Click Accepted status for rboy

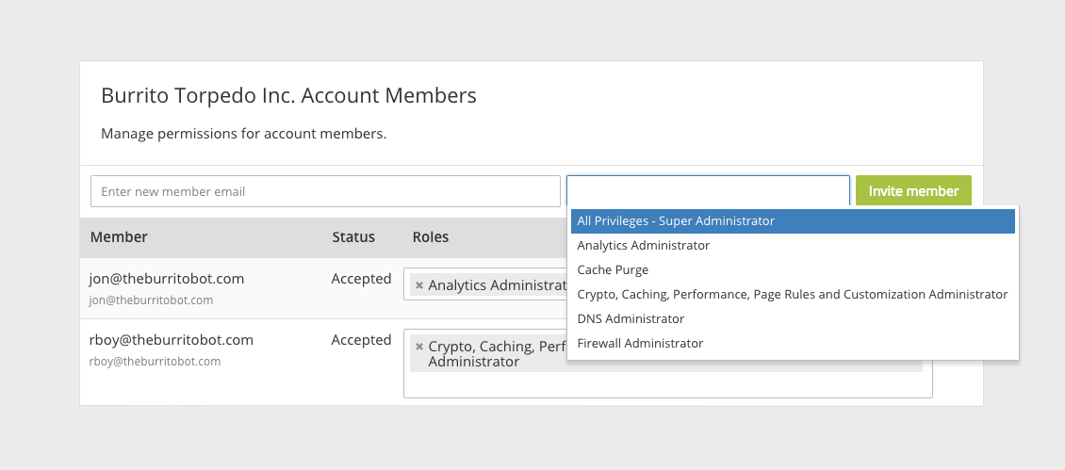pyautogui.click(x=361, y=340)
